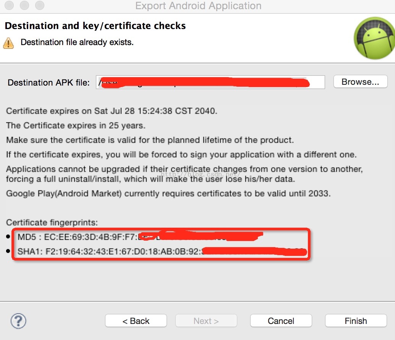395x340 pixels.
Task: Click the third gray zoom window button
Action: 39,6
